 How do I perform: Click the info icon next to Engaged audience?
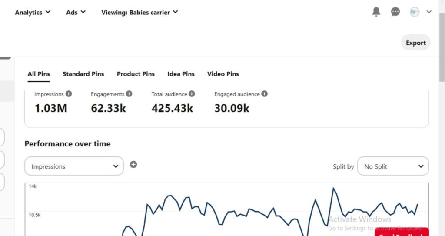coord(265,94)
